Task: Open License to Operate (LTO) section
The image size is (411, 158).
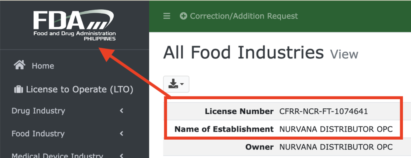Action: point(79,90)
